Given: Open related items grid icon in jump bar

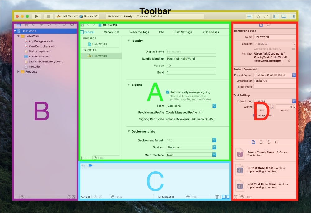Looking at the screenshot, I should [x=82, y=25].
